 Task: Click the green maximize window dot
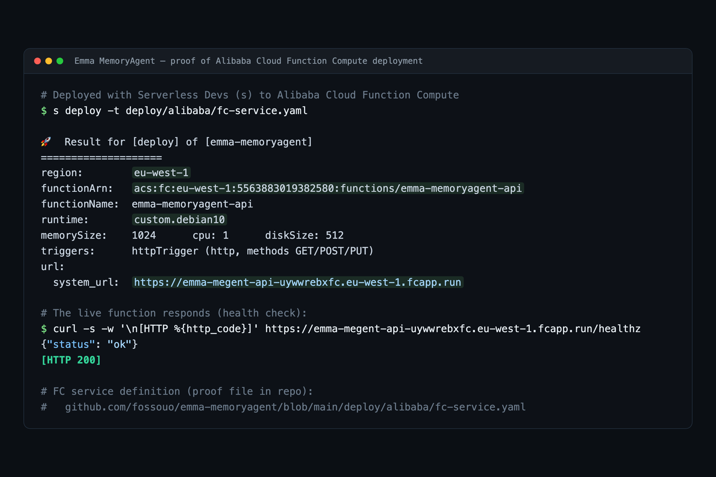point(60,61)
